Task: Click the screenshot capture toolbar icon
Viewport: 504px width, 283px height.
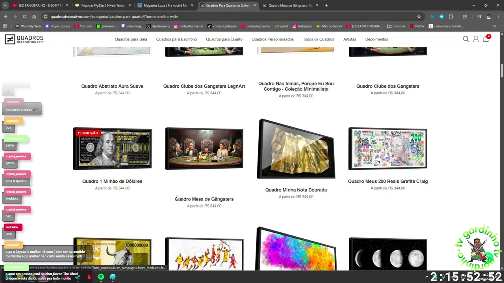Action: 465,17
